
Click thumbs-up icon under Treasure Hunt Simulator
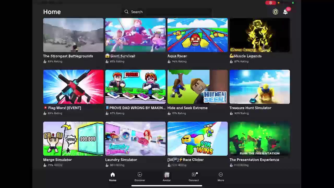[x=231, y=113]
